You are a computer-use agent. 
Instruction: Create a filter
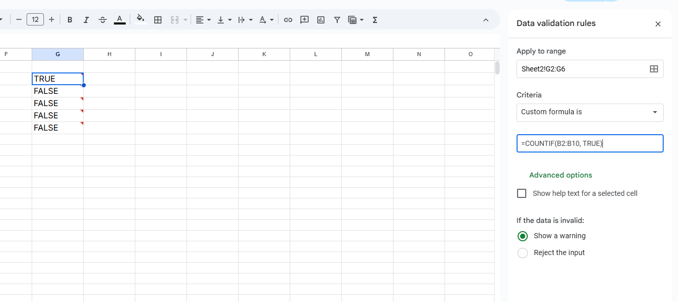[337, 20]
